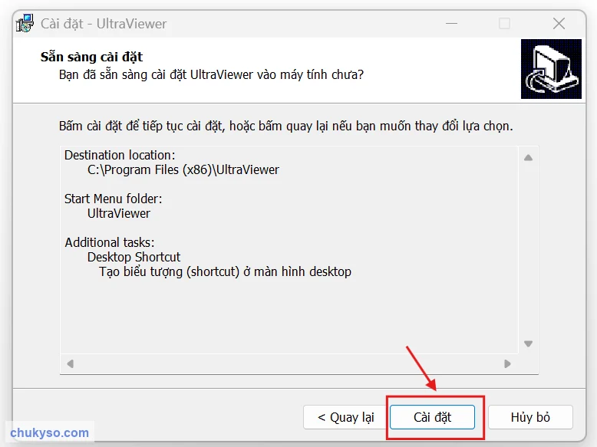Click the setup icon in the title bar
The image size is (597, 447).
[x=25, y=24]
